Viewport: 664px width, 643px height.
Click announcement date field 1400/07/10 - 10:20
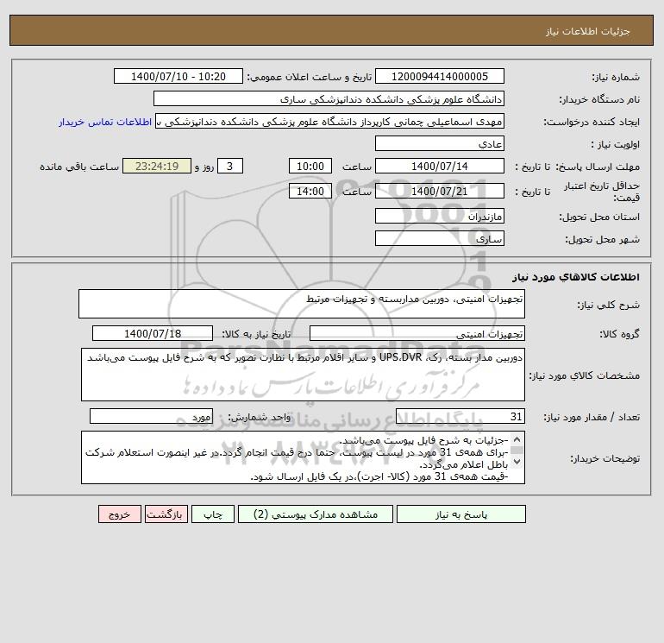click(x=179, y=76)
